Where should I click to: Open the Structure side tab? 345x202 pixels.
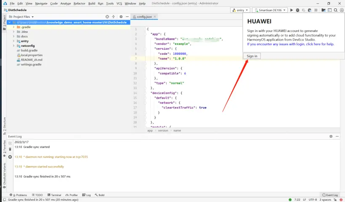click(x=4, y=126)
